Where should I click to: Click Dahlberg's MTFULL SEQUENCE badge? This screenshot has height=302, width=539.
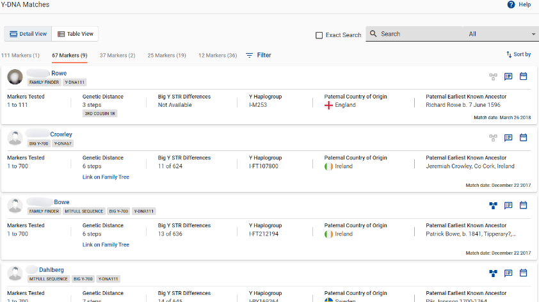coord(49,279)
